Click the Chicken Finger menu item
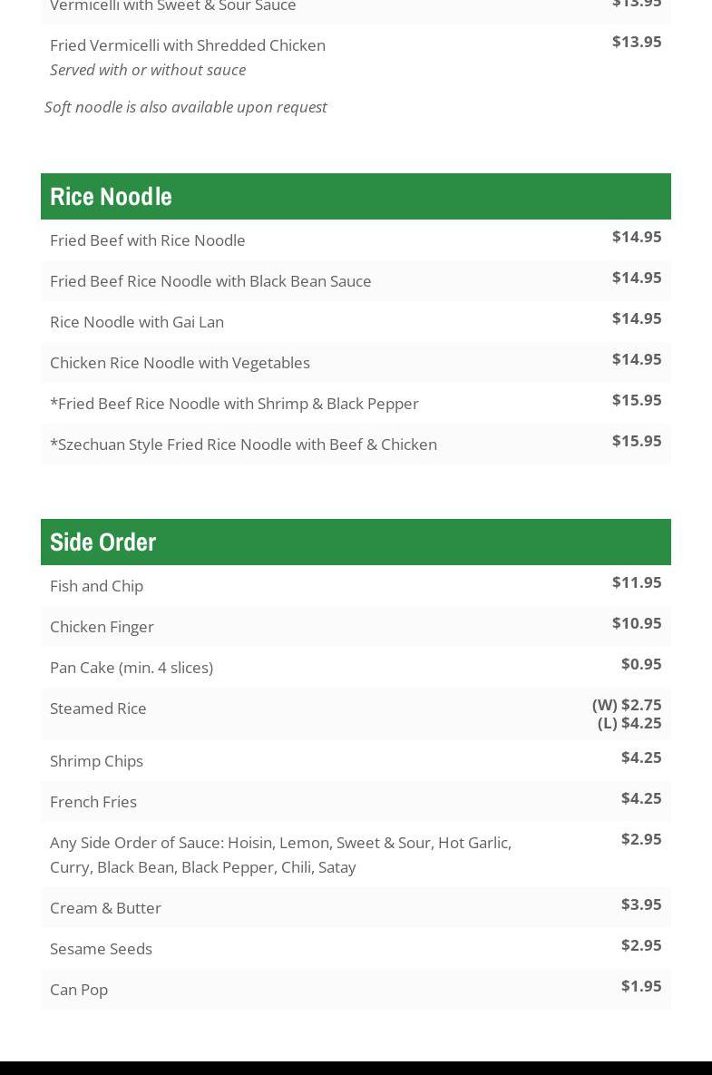 tap(356, 627)
